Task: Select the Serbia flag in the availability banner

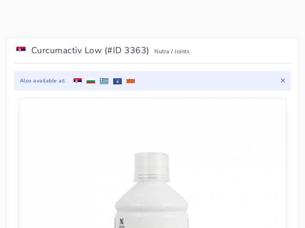Action: pyautogui.click(x=78, y=81)
